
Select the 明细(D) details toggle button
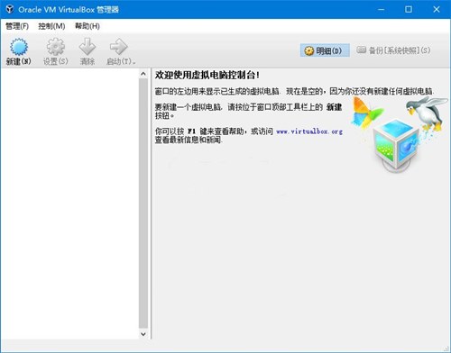tap(325, 50)
